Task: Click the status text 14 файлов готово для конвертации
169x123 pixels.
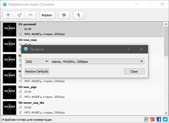Action: [x=26, y=120]
